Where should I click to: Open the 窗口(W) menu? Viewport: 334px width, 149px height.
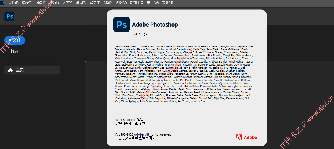click(x=153, y=3)
